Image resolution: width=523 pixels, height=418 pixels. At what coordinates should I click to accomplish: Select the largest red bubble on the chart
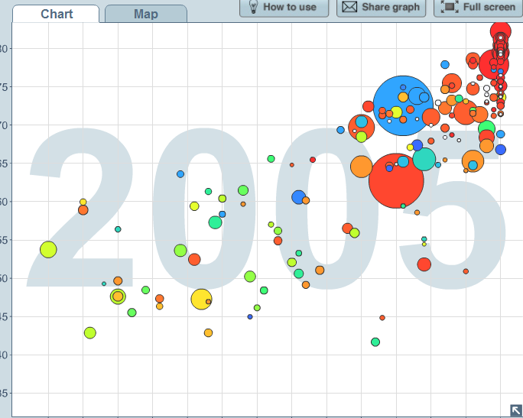coord(395,181)
